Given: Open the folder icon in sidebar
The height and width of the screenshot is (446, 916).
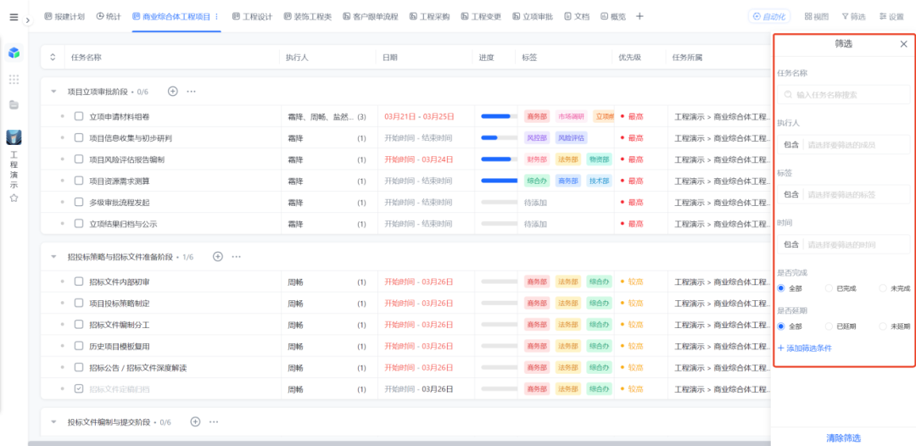Looking at the screenshot, I should pyautogui.click(x=14, y=105).
